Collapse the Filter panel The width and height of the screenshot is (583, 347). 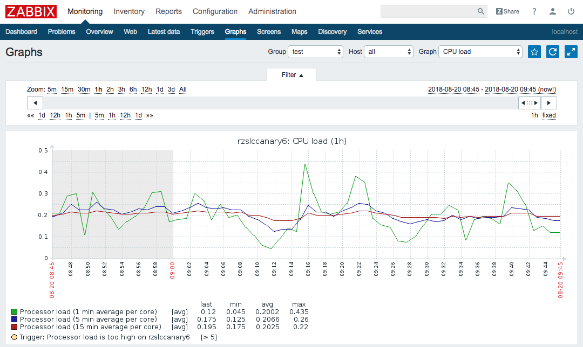pyautogui.click(x=291, y=74)
